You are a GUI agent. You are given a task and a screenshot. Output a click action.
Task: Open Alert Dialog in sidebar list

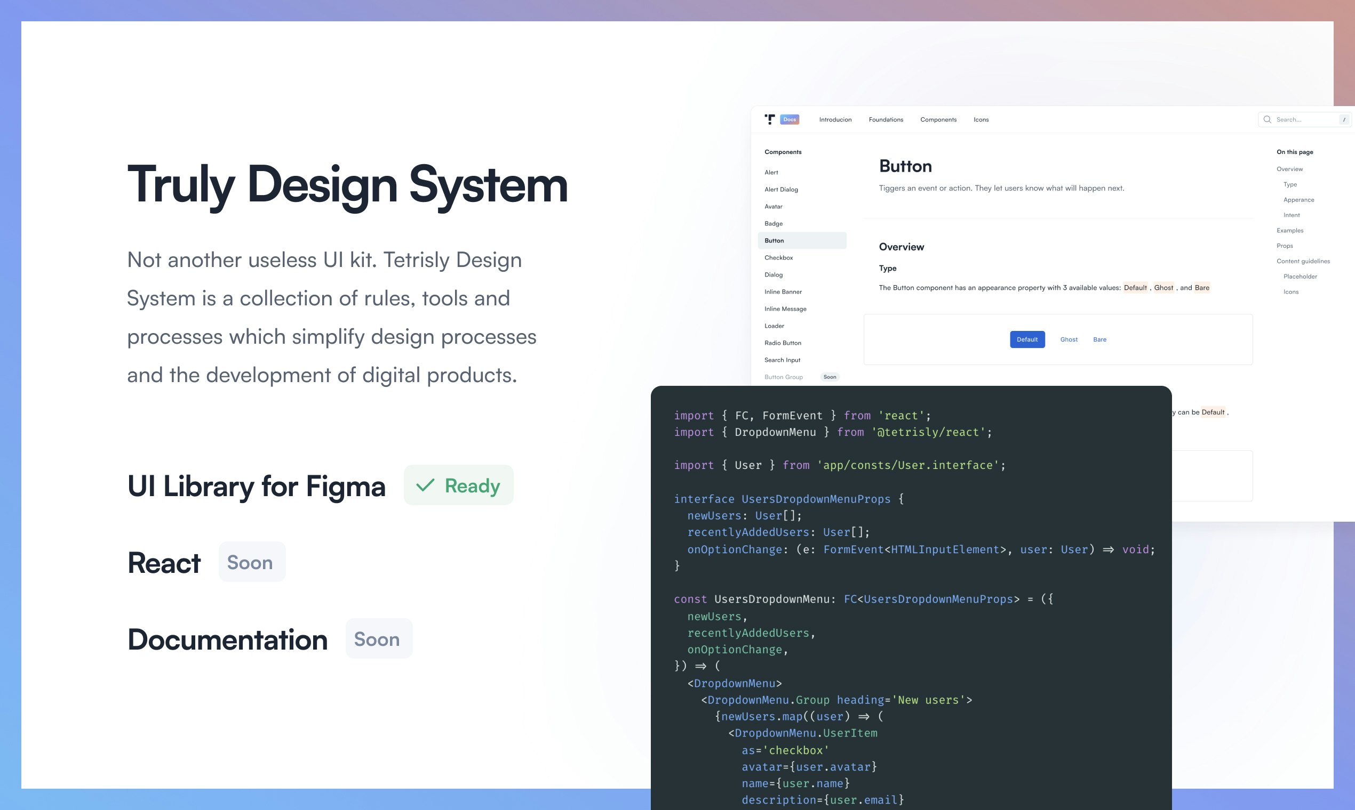coord(781,189)
